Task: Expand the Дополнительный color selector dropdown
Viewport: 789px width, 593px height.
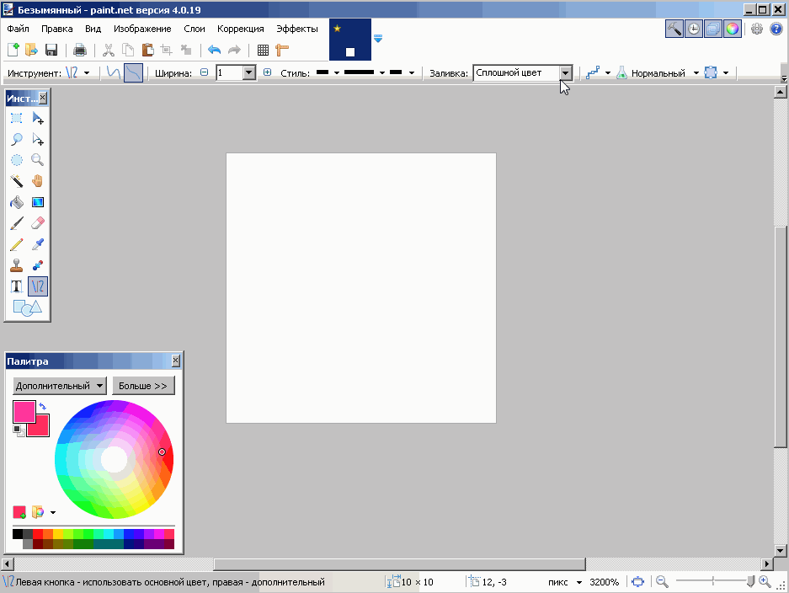Action: tap(60, 386)
